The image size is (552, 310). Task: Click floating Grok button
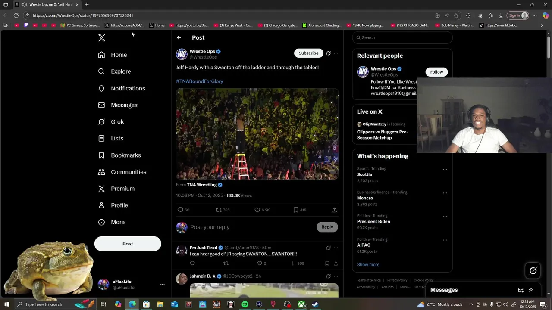coord(533,270)
